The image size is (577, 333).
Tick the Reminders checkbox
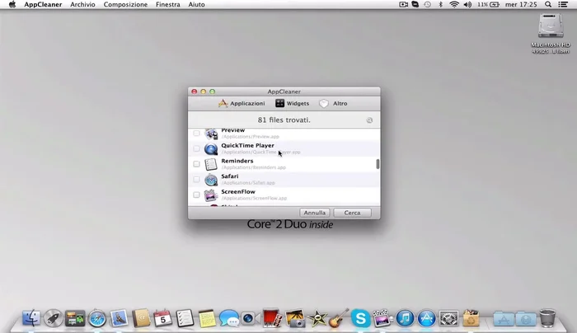point(196,164)
